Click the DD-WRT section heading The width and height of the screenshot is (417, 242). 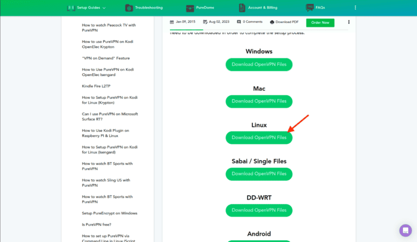pos(259,198)
